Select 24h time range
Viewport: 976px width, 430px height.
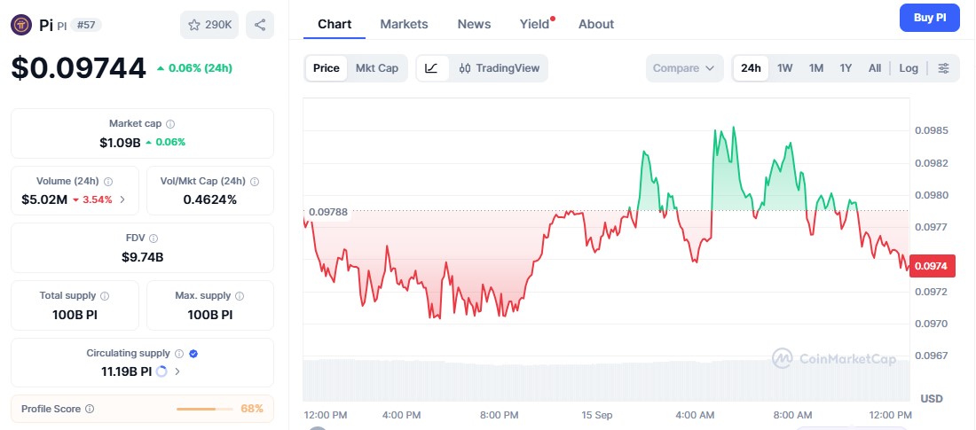coord(751,68)
